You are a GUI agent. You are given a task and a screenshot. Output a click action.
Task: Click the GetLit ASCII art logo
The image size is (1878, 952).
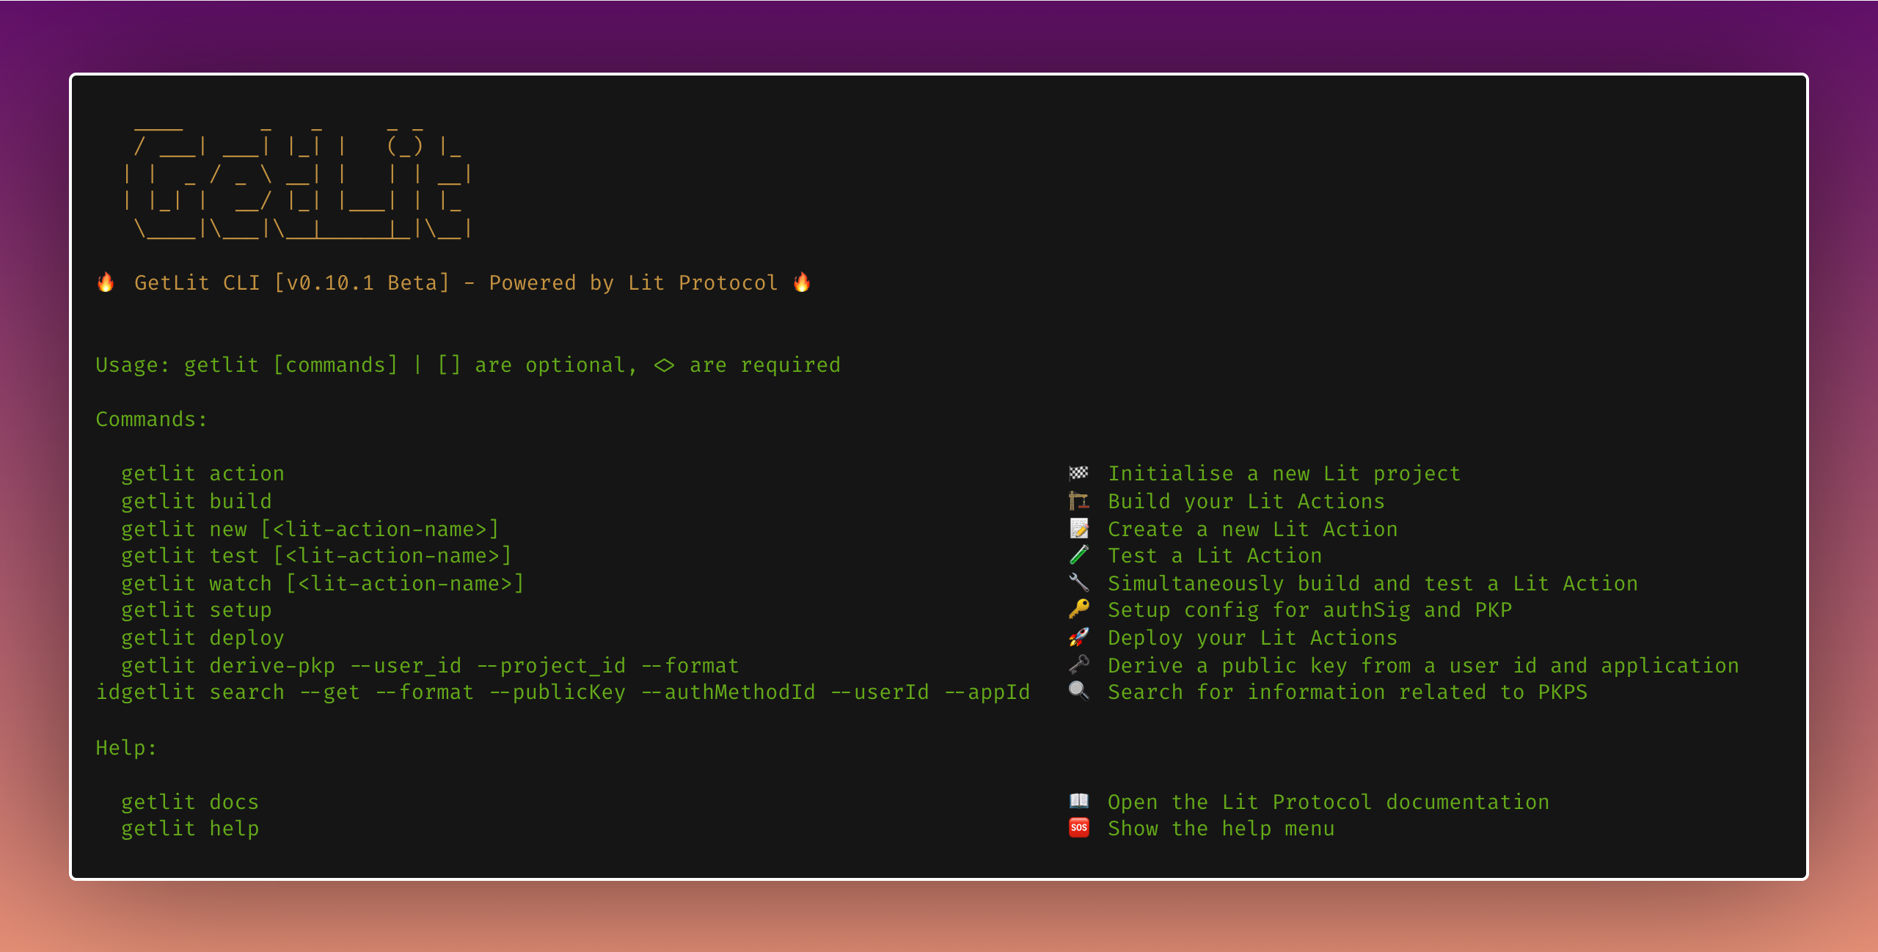(x=297, y=182)
